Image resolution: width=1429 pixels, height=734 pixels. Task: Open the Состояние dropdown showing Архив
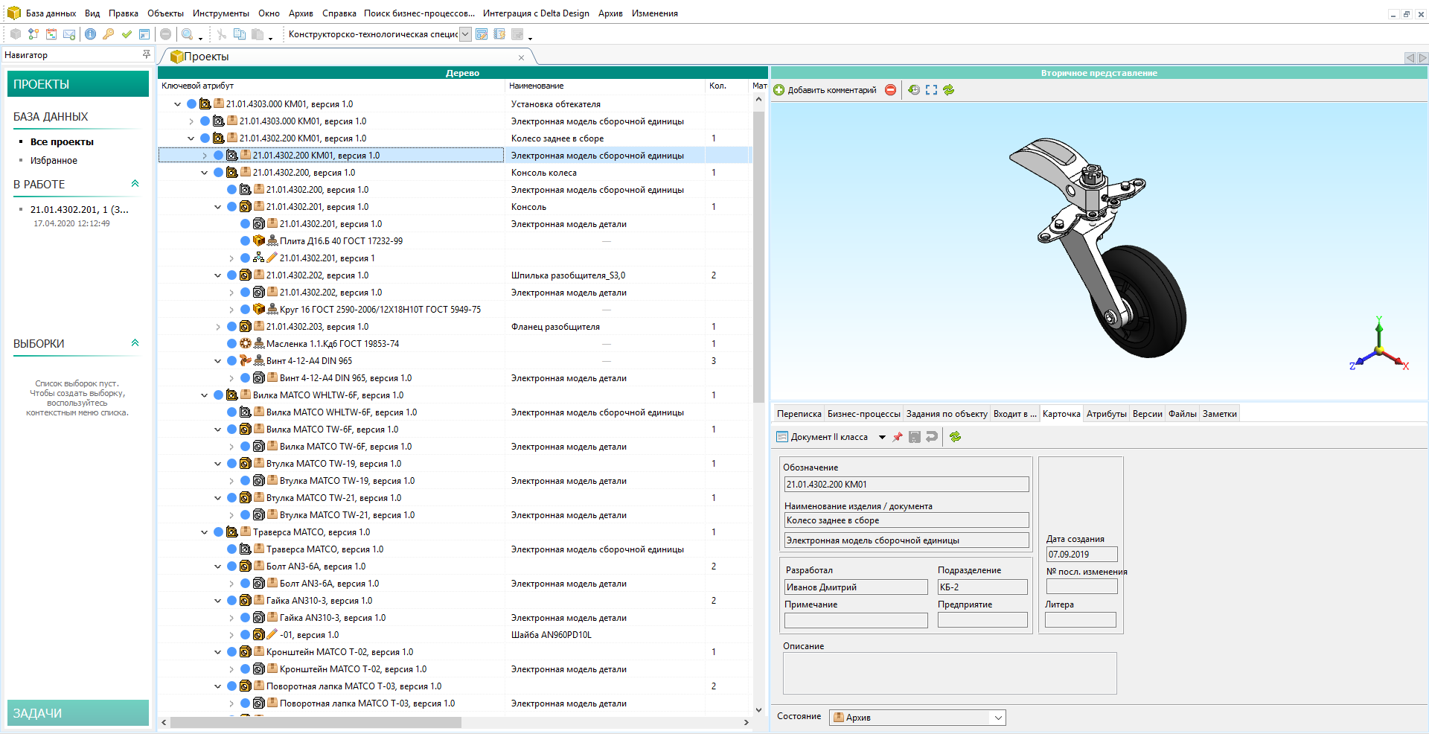(x=998, y=718)
